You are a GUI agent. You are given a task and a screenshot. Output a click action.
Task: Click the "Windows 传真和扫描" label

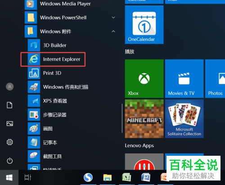tap(66, 87)
